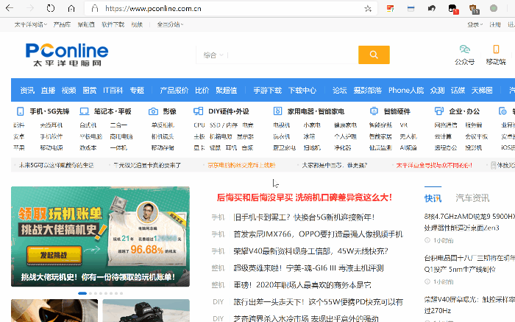Screen dimensions: 515x322
Task: Click the browser address bar URL
Action: [153, 9]
